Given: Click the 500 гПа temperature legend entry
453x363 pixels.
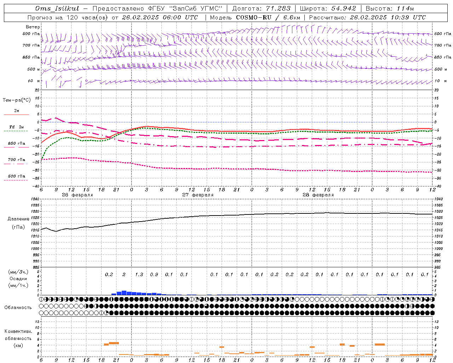Looking at the screenshot, I should click(x=17, y=176).
